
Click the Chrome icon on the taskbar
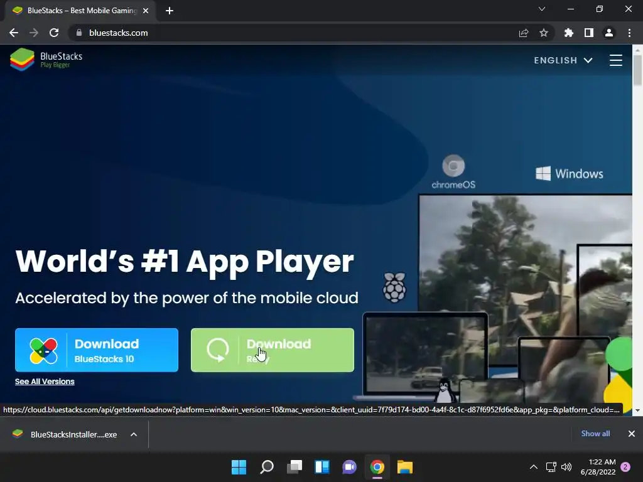click(x=377, y=467)
